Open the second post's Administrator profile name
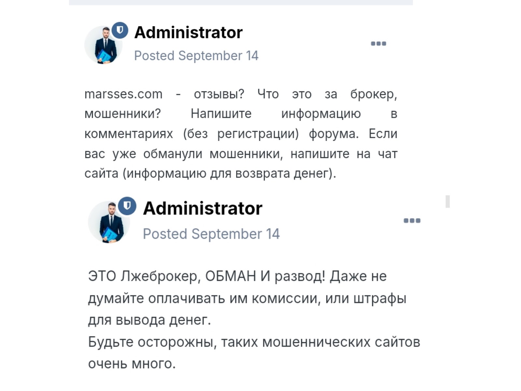The width and height of the screenshot is (521, 391). tap(203, 208)
